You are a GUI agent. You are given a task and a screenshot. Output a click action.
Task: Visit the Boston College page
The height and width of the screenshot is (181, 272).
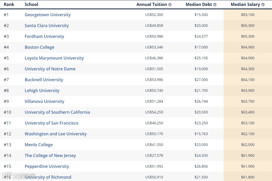pos(39,47)
